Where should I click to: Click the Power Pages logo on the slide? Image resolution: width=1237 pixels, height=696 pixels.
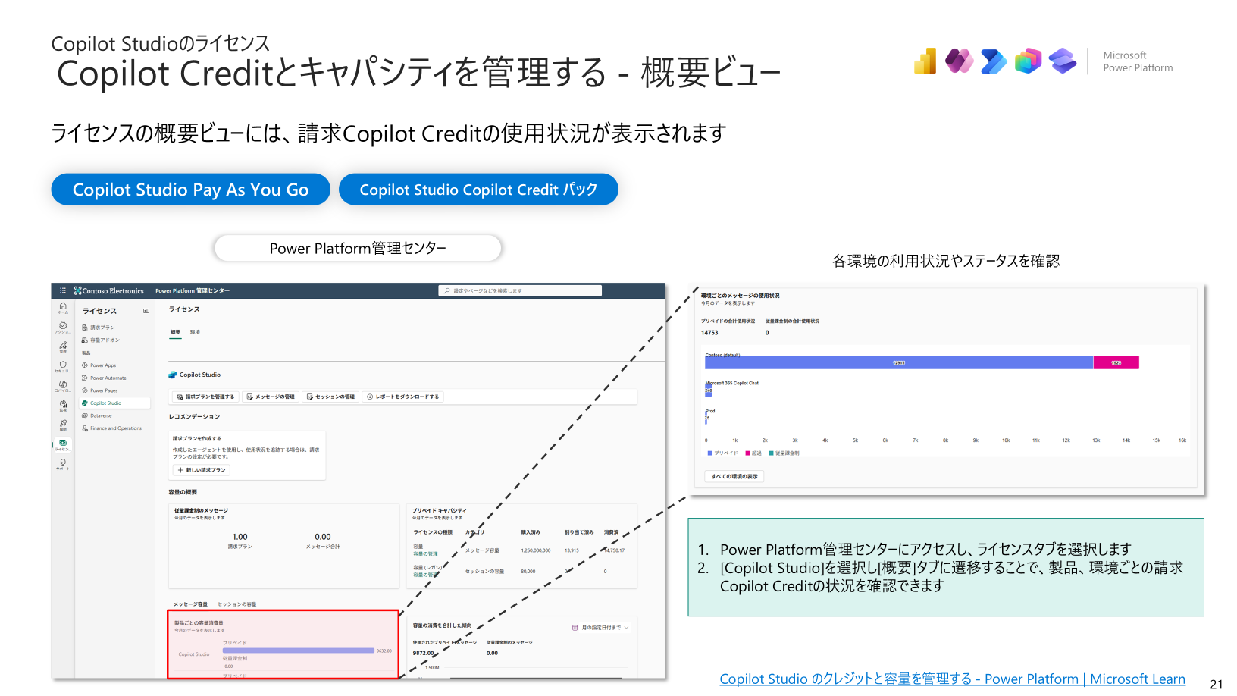click(1063, 61)
